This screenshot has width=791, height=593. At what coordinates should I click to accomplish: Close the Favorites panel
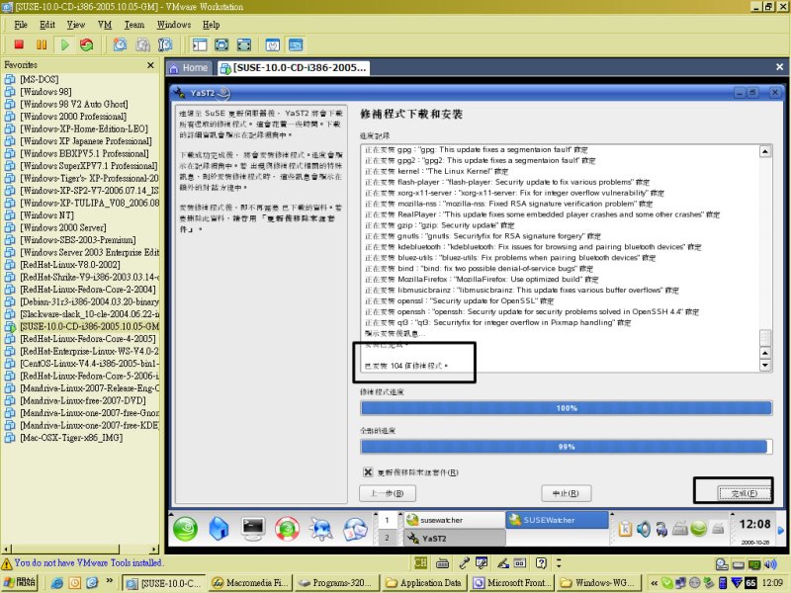(150, 65)
